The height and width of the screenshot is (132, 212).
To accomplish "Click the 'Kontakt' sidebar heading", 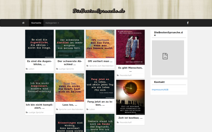I will tap(159, 82).
